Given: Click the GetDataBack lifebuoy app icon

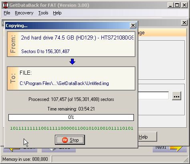Looking at the screenshot, I should pos(6,5).
